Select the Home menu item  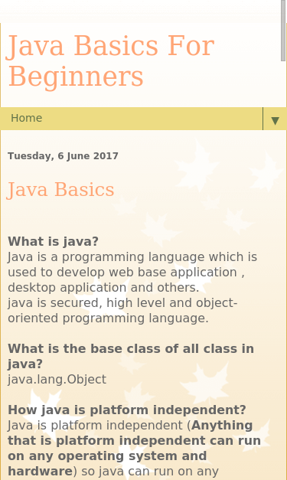tap(26, 118)
